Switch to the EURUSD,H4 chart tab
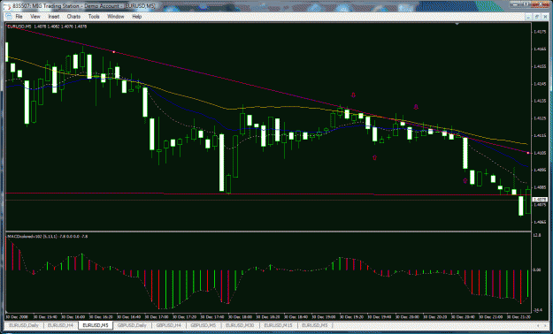Image resolution: width=553 pixels, height=334 pixels. click(x=61, y=325)
